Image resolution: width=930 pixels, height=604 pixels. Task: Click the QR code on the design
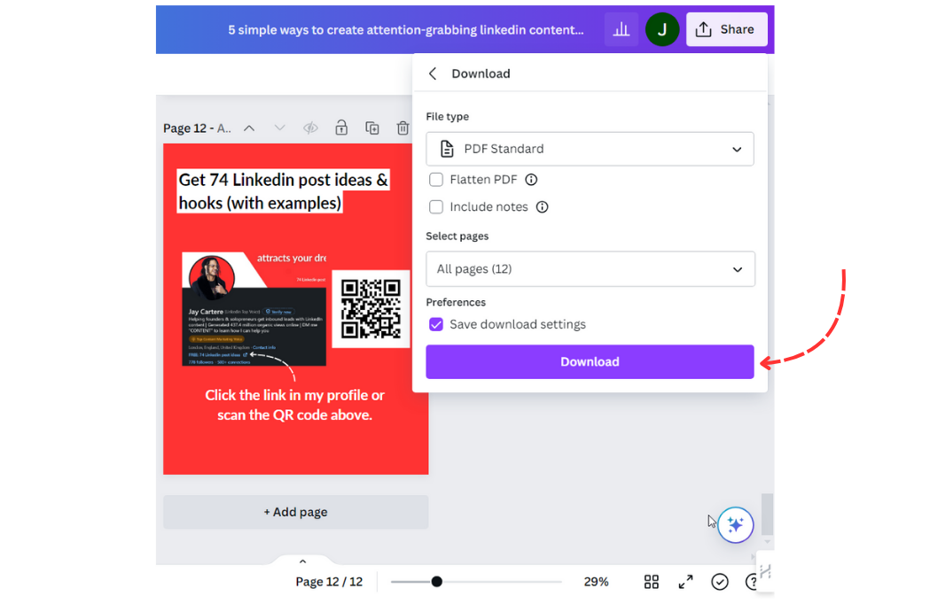(371, 309)
